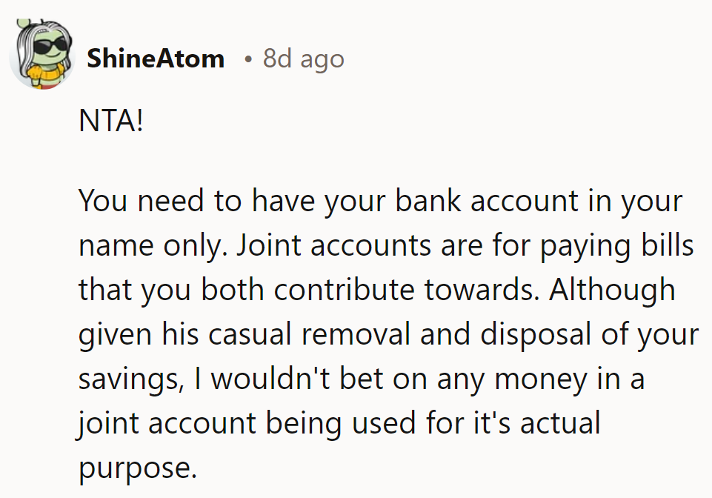Click the line starting 'that you both contribute'

click(x=377, y=290)
